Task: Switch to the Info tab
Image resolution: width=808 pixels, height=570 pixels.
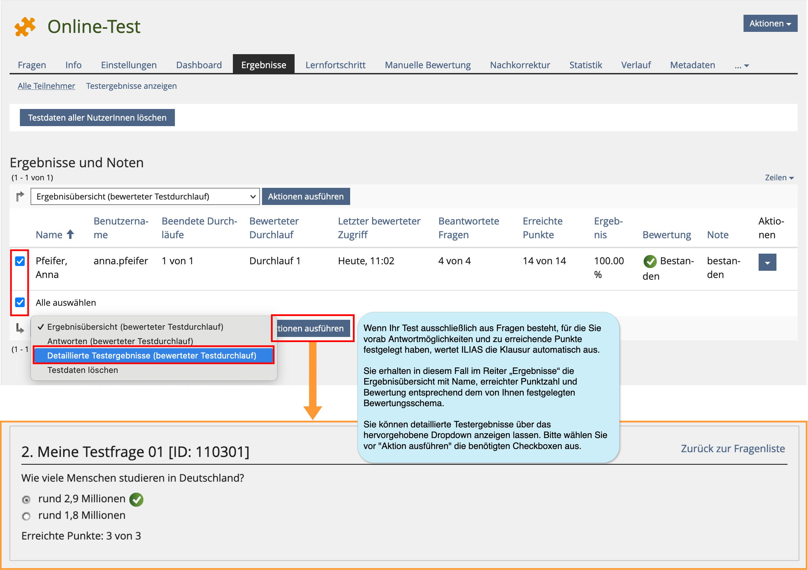Action: point(73,65)
